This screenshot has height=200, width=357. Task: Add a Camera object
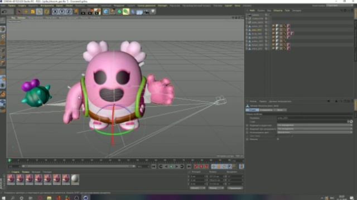(146, 12)
